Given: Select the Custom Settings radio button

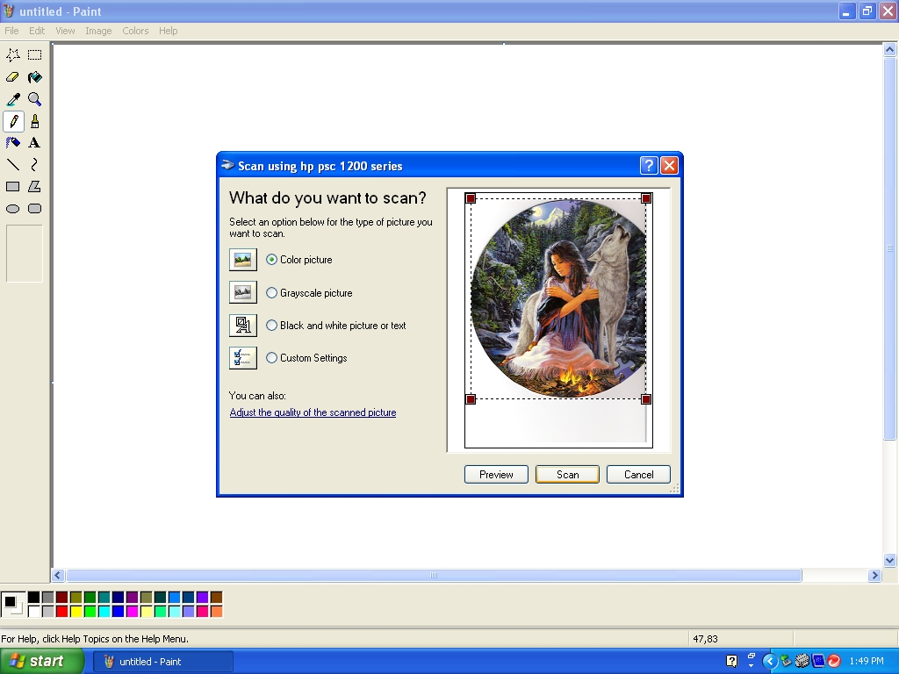Looking at the screenshot, I should point(272,358).
